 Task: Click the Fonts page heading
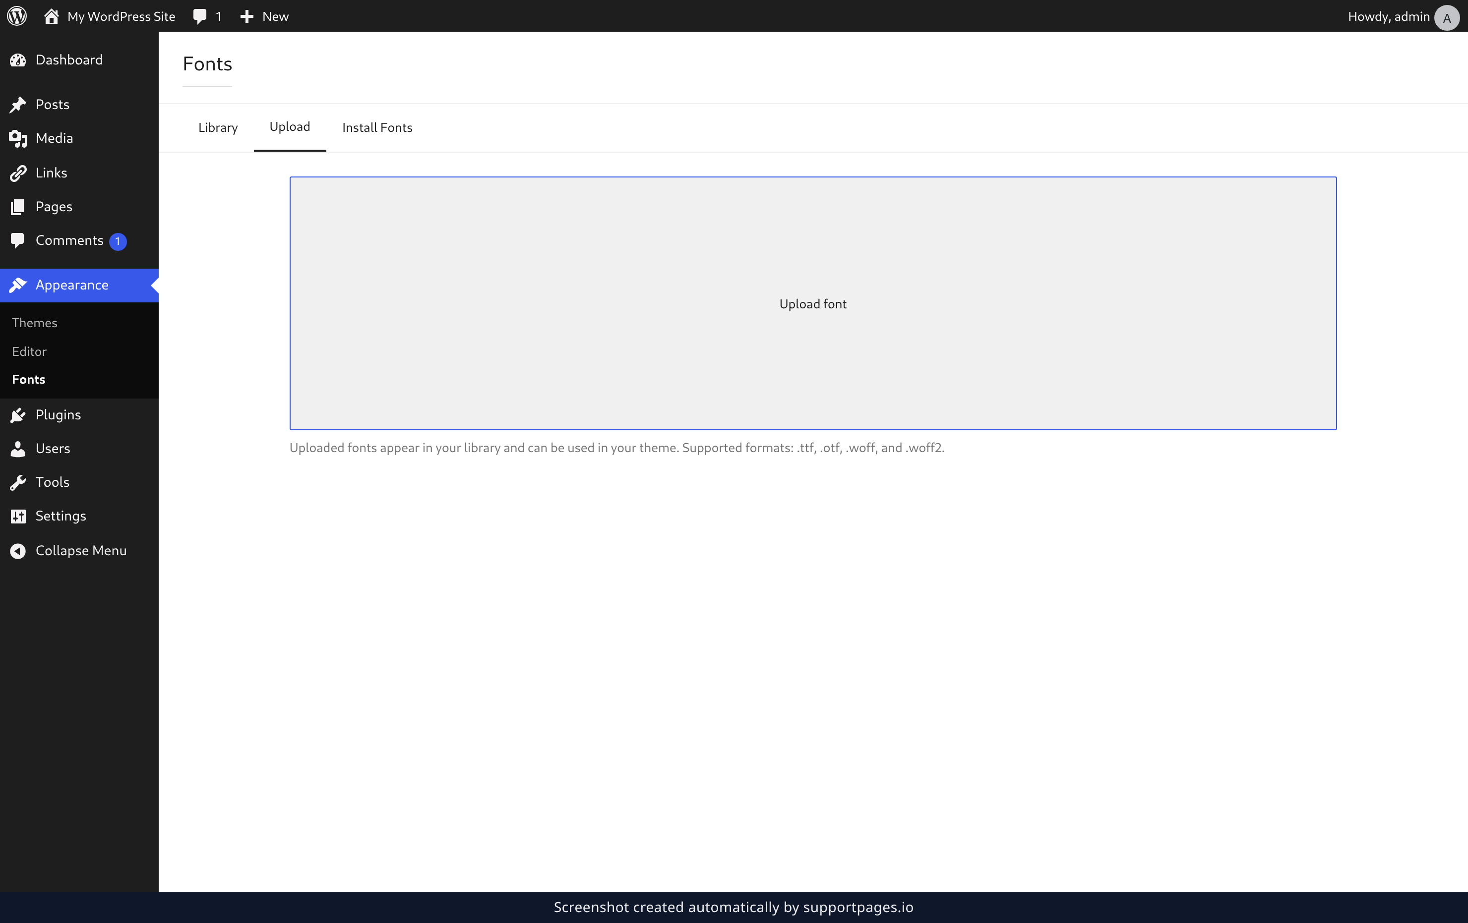(207, 64)
